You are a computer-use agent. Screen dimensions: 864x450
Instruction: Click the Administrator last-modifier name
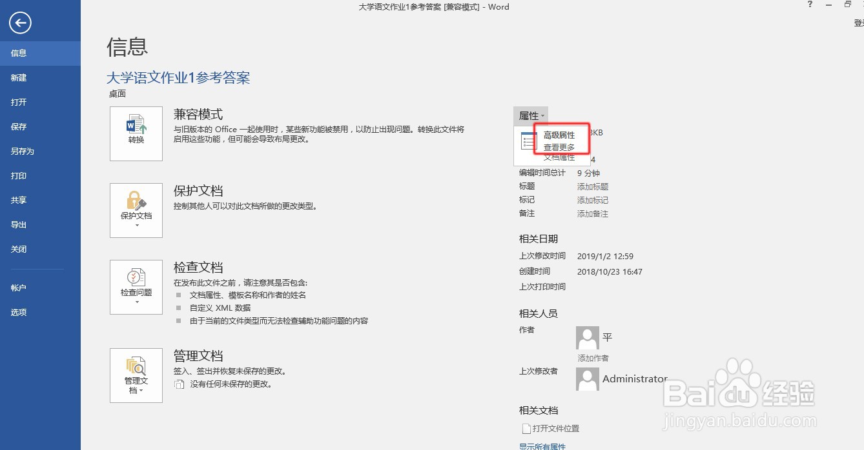[x=635, y=379]
